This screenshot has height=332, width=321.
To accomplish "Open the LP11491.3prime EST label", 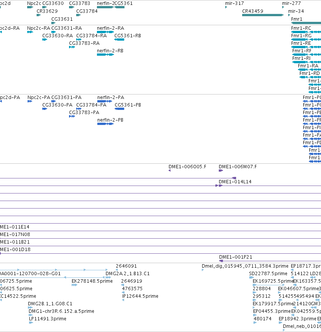I will click(48, 319).
